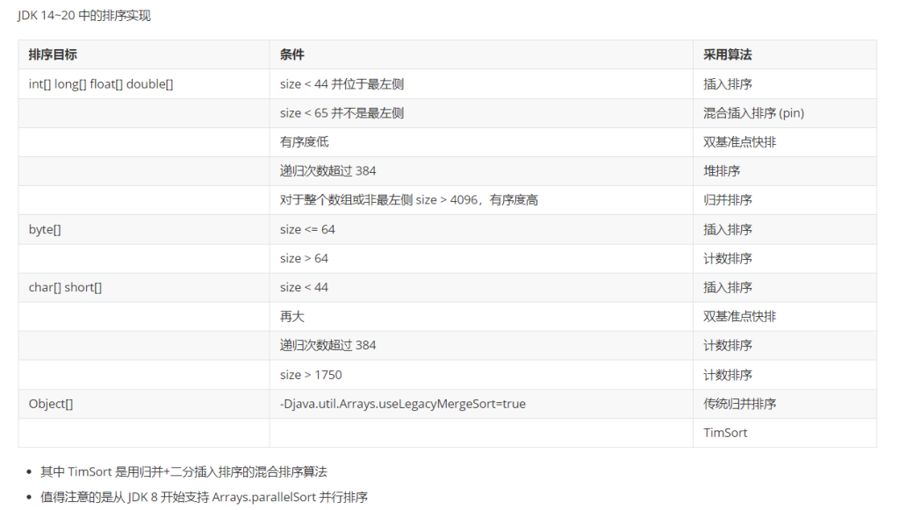The width and height of the screenshot is (899, 510).
Task: Select the 'size > 1750' condition cell
Action: [x=311, y=375]
